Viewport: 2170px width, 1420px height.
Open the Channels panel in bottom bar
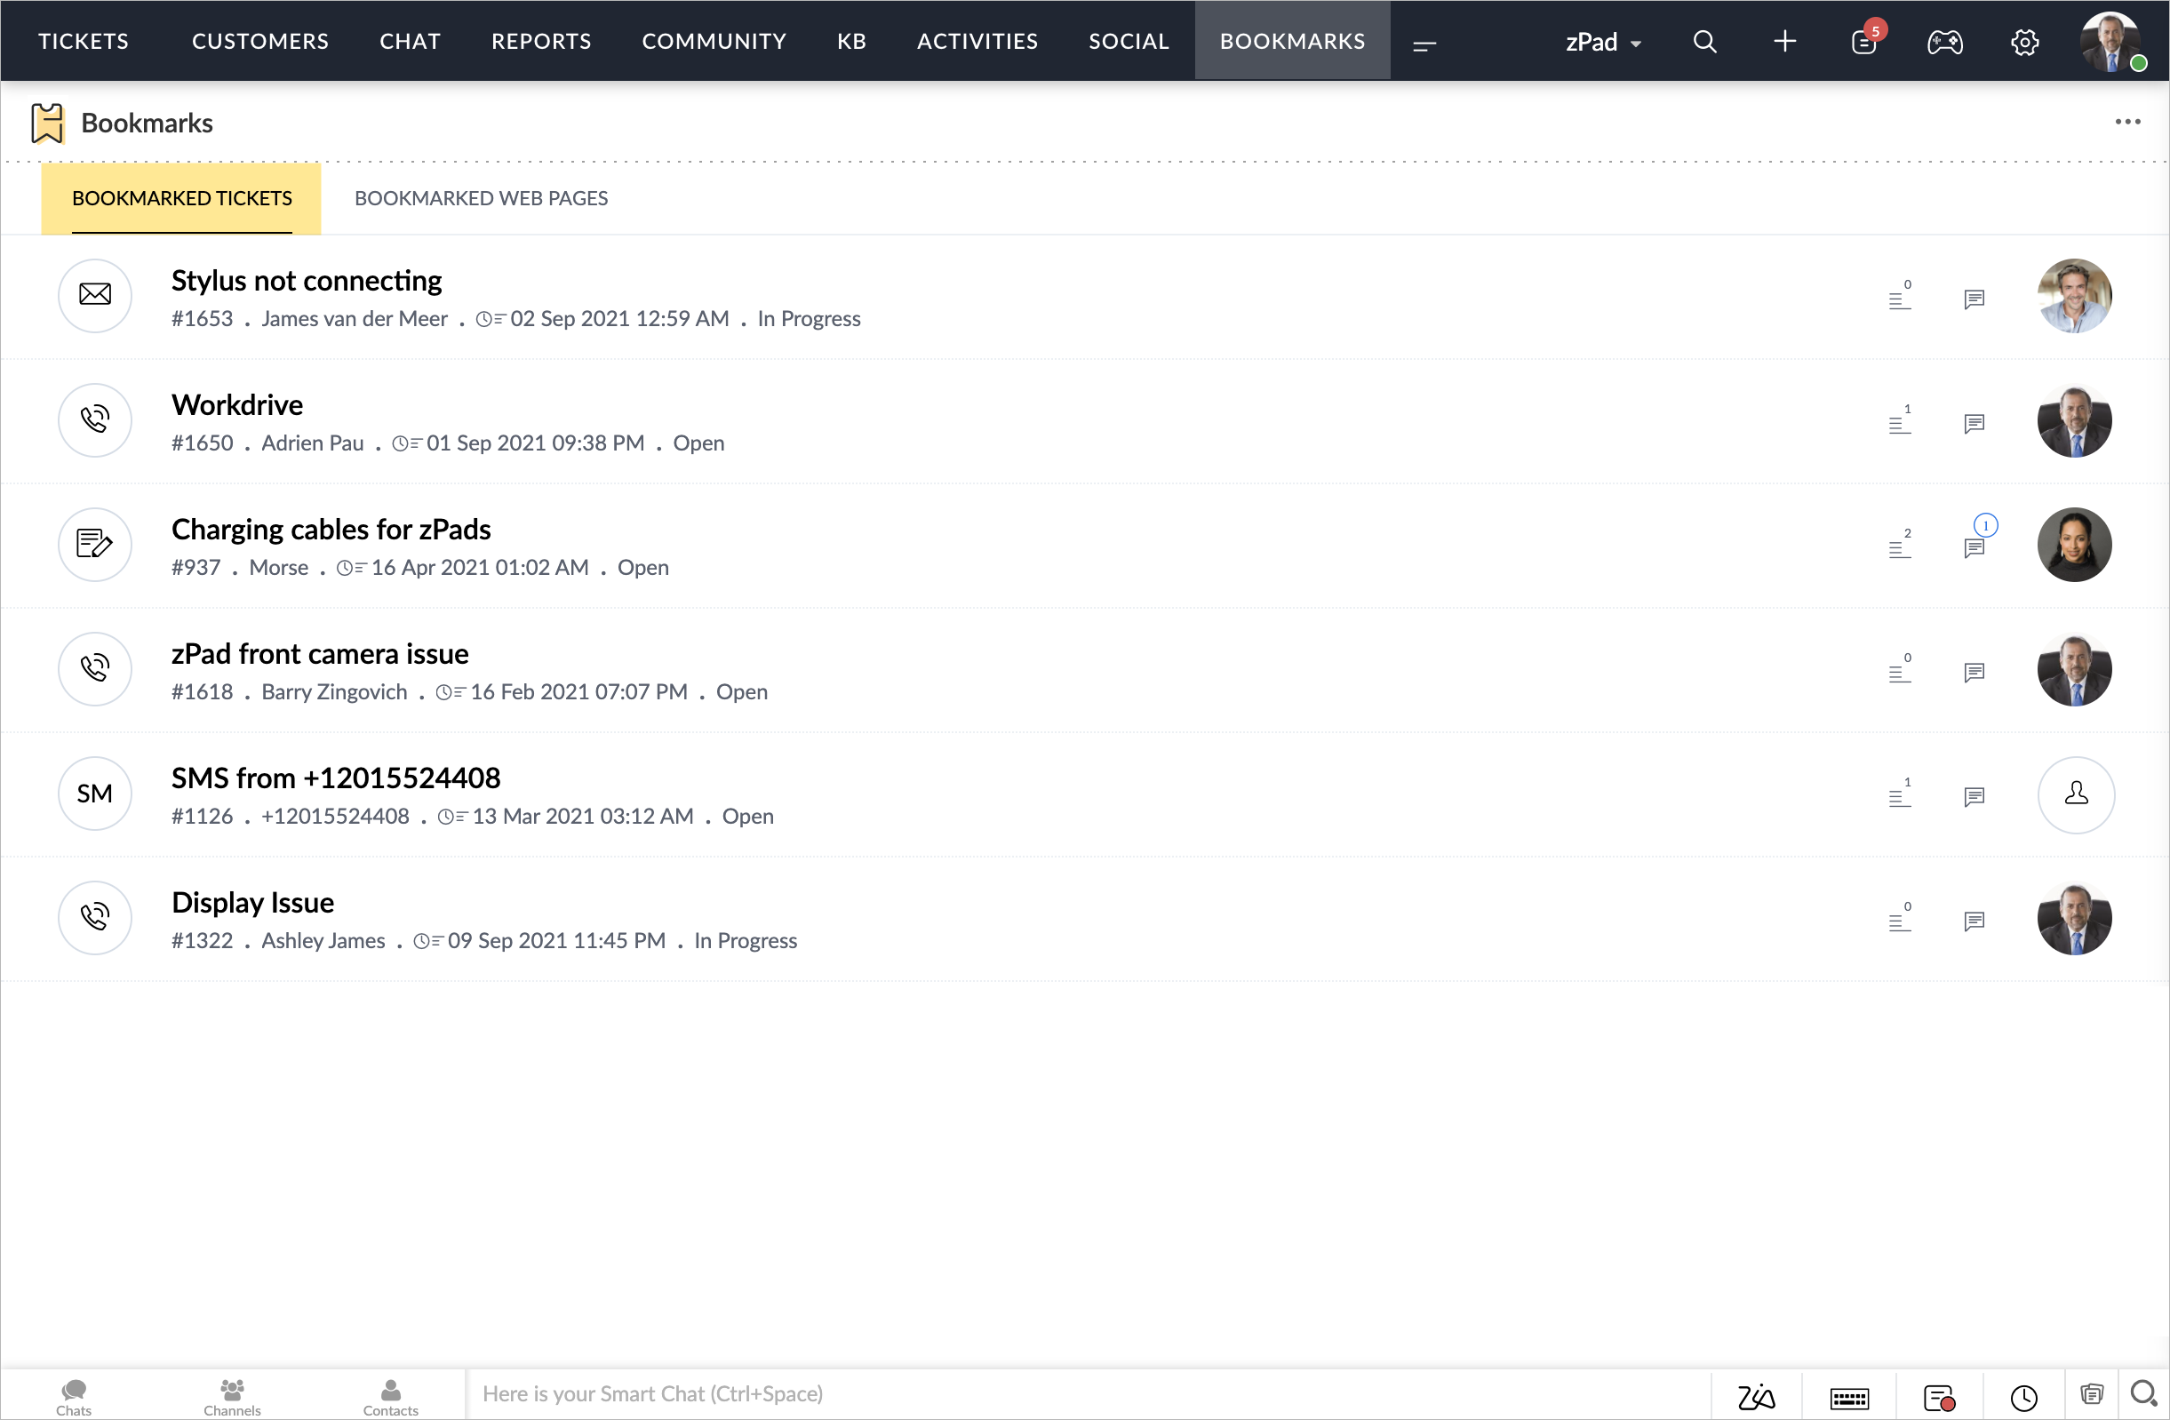[232, 1396]
